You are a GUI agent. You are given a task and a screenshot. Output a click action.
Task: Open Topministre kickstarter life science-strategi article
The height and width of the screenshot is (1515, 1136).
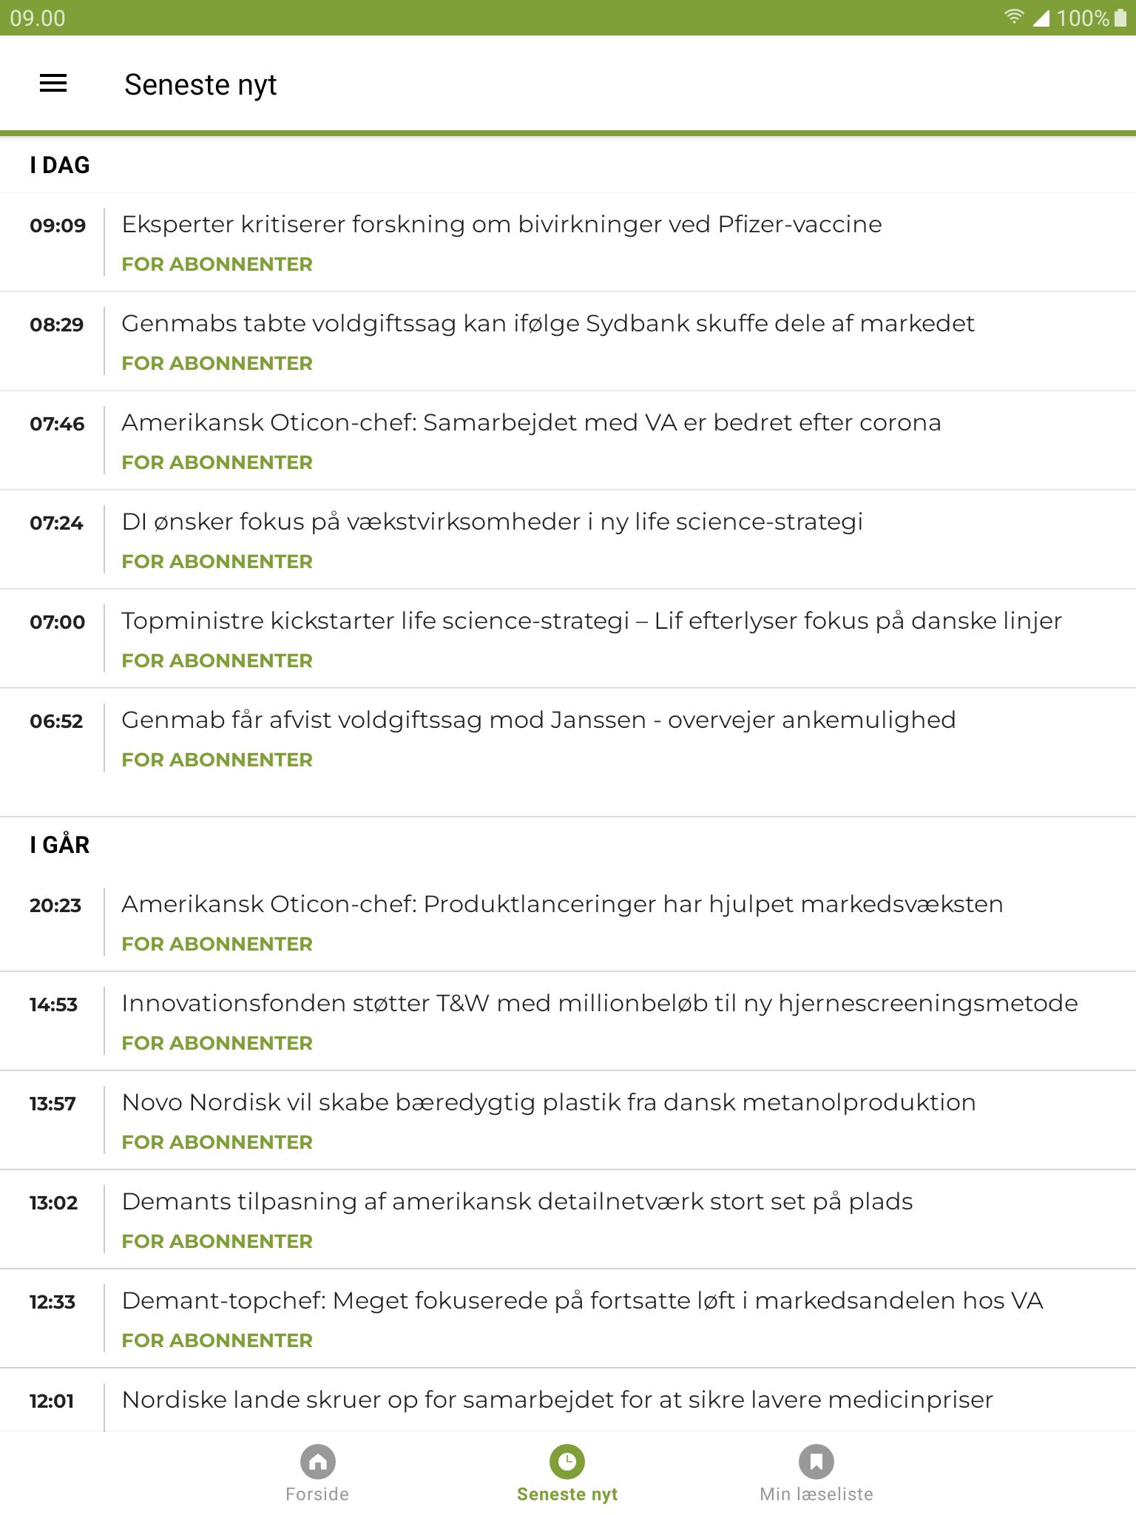tap(568, 638)
